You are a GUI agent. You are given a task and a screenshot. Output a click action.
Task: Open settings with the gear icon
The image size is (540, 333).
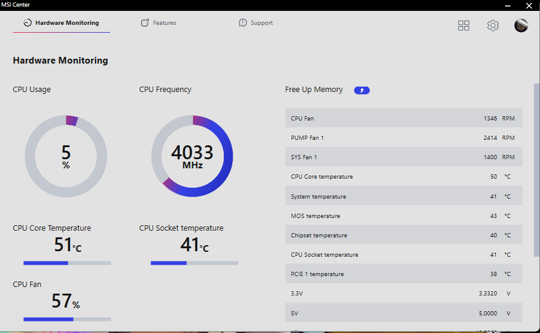(493, 25)
